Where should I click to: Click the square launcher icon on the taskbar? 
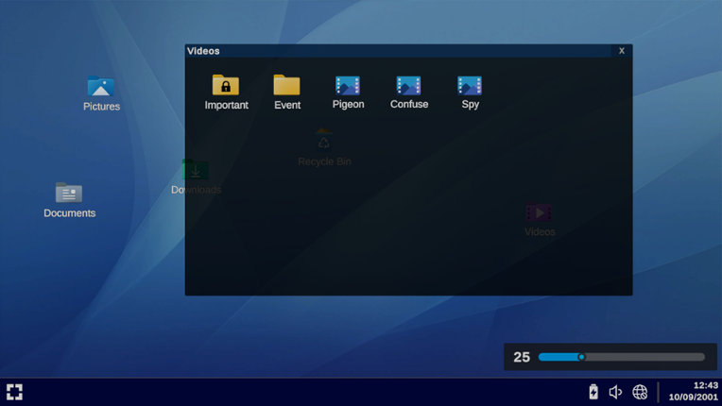coord(15,392)
